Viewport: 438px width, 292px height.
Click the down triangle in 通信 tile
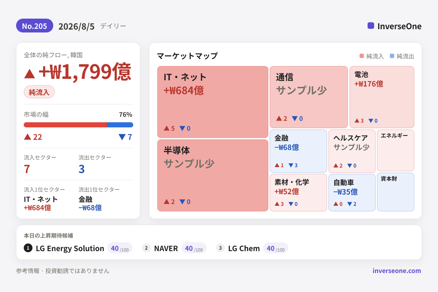click(x=295, y=119)
